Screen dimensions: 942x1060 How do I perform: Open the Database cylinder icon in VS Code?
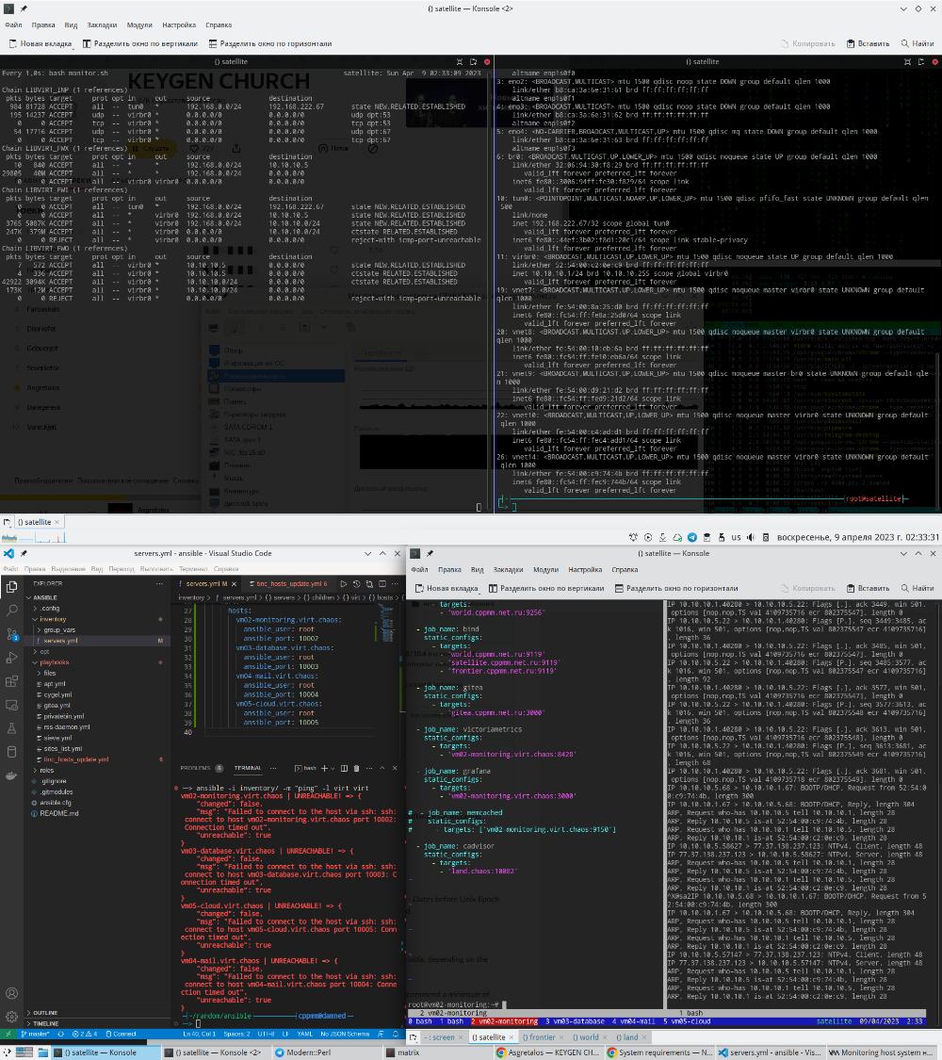11,752
